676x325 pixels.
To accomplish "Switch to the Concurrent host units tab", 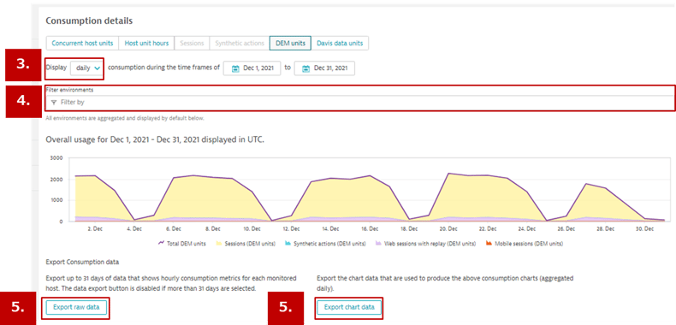I will coord(82,43).
